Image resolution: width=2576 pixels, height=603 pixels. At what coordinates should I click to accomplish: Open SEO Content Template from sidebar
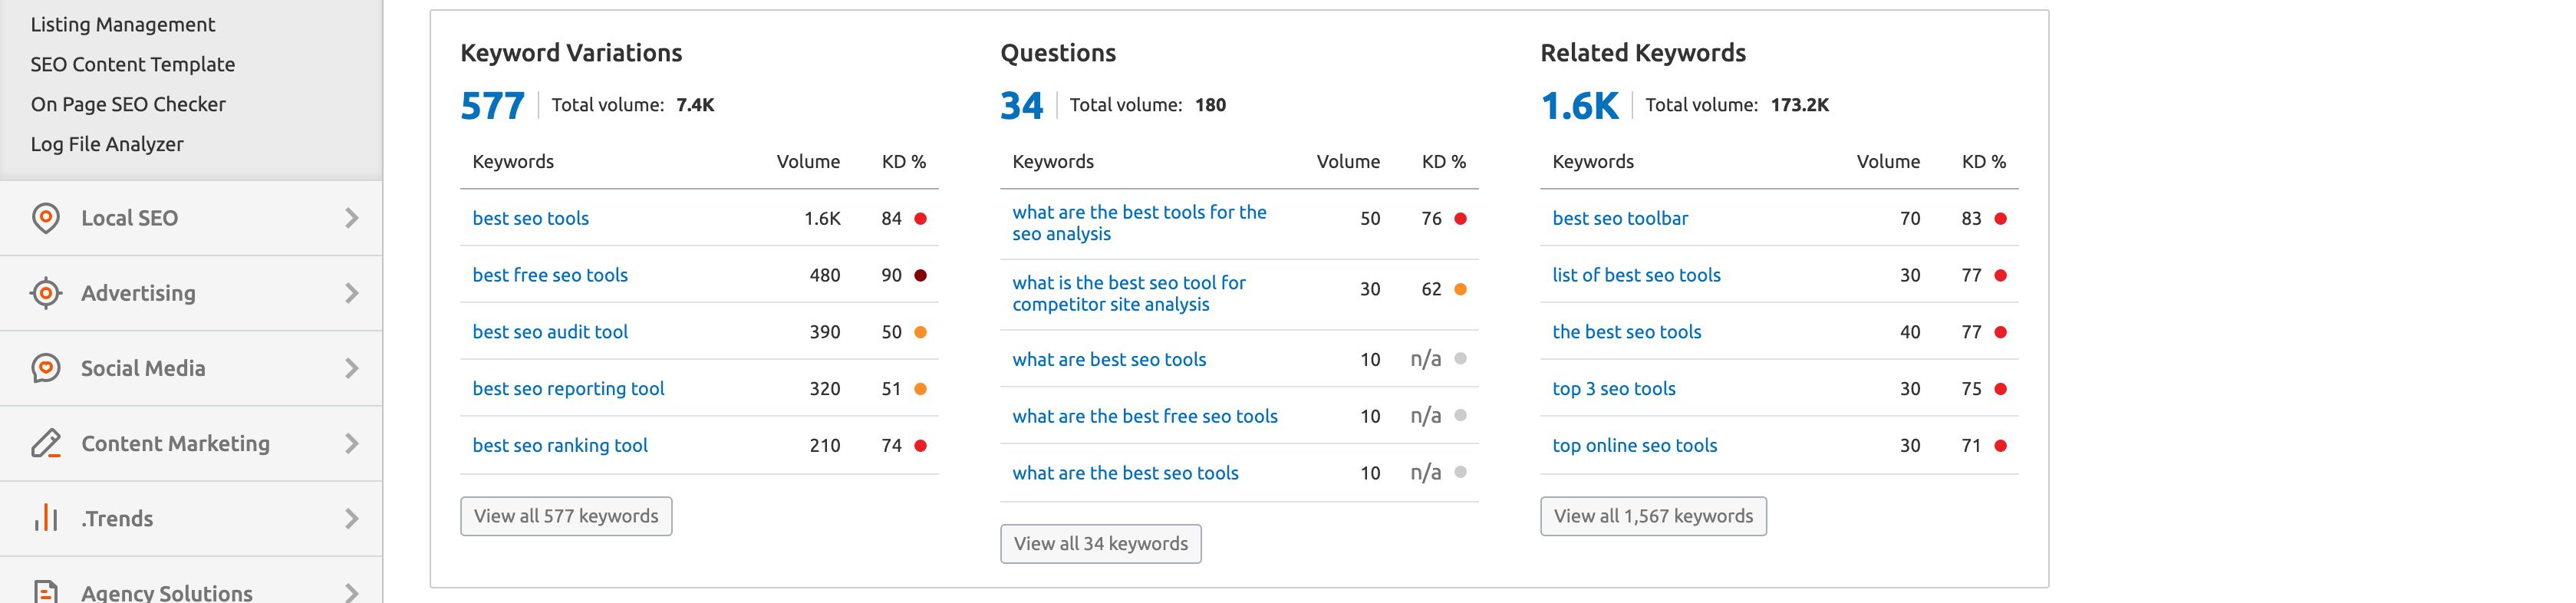[133, 64]
